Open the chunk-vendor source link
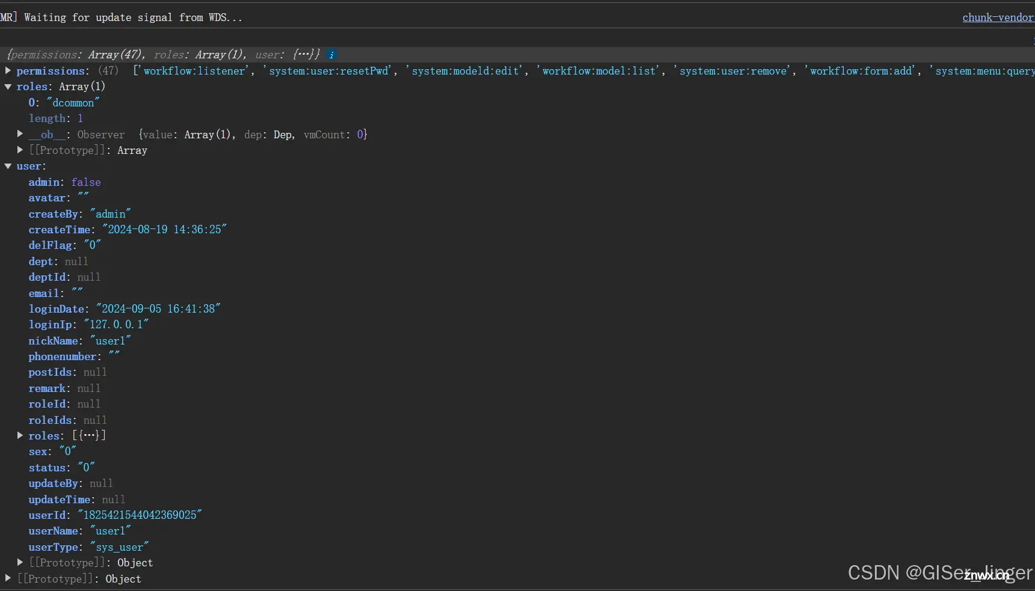1035x591 pixels. (x=998, y=17)
